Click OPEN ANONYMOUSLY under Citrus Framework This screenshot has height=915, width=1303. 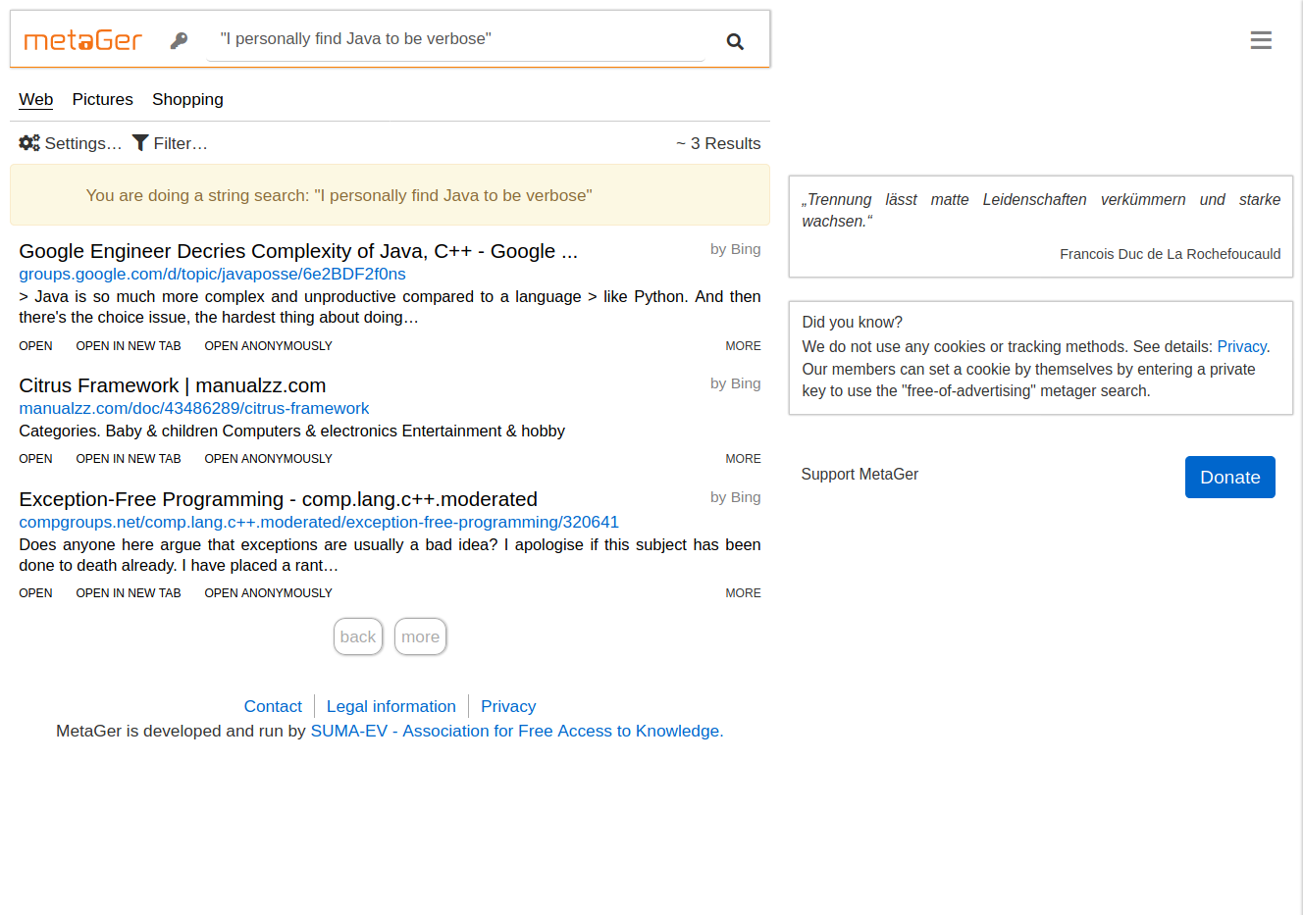(269, 459)
